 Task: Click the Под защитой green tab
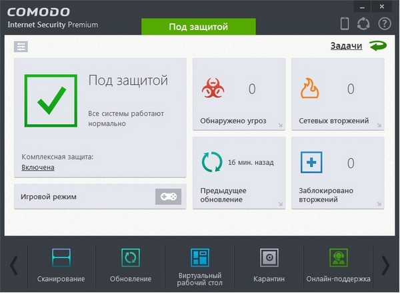point(198,27)
